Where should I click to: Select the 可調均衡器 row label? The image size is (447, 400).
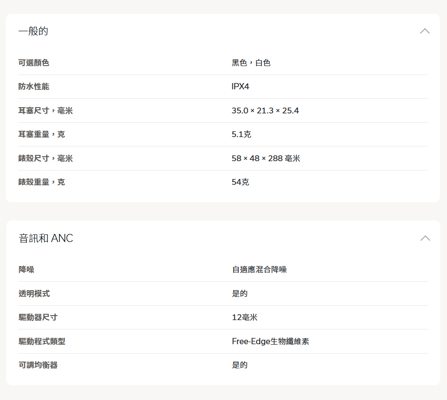coord(38,365)
